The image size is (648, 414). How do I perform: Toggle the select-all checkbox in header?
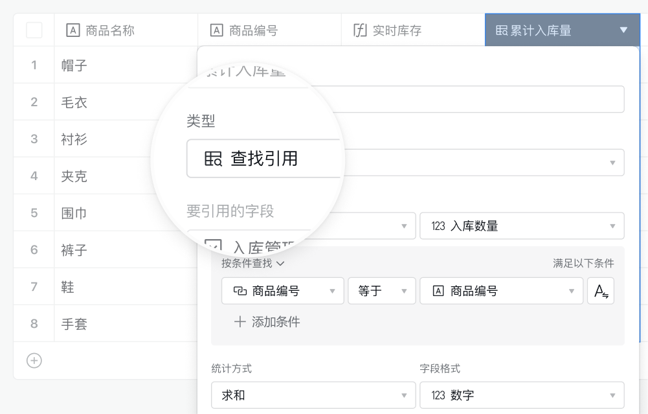34,30
